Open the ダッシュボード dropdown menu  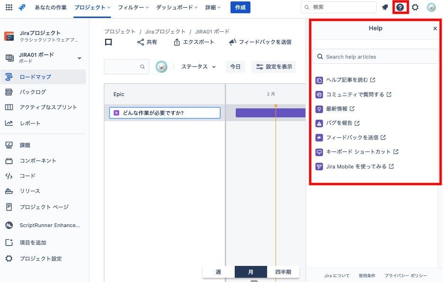click(x=177, y=8)
